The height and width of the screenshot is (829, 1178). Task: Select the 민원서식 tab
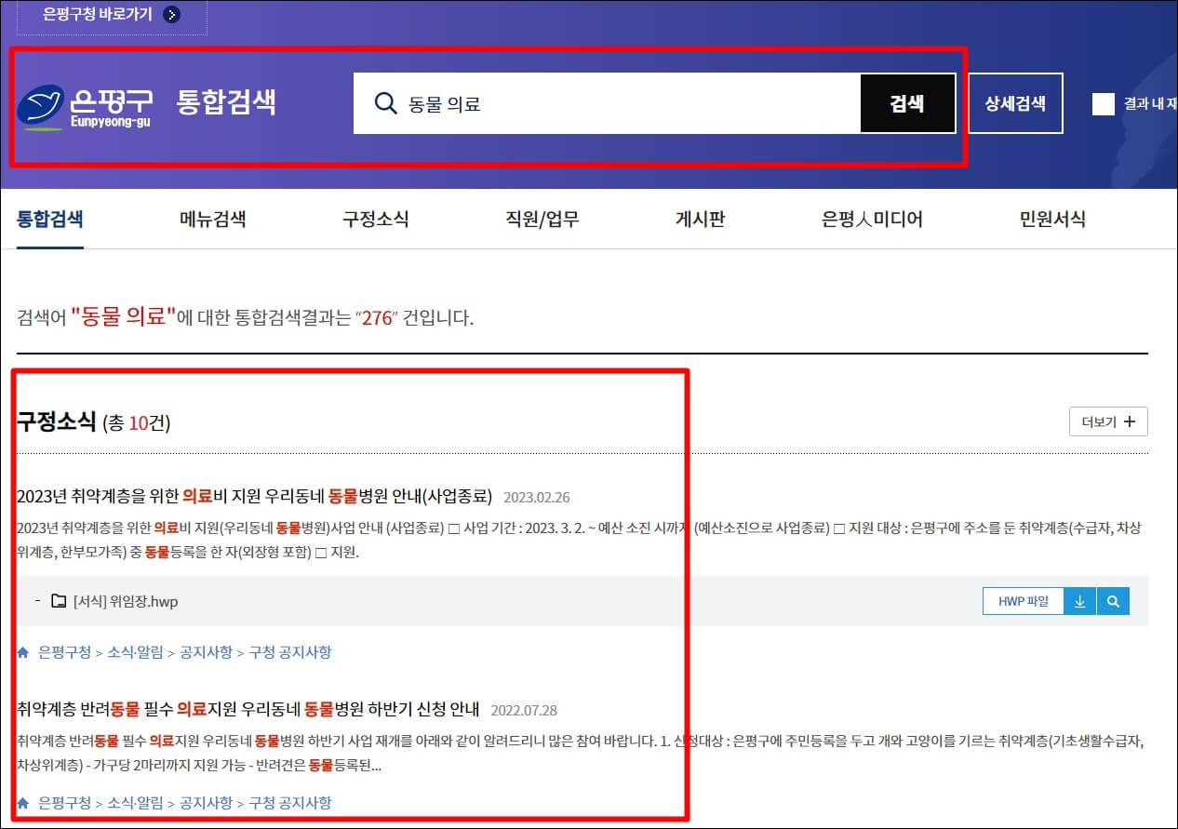(x=1051, y=220)
